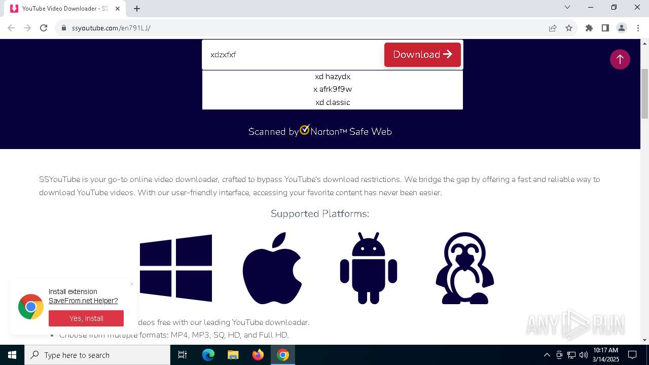Viewport: 649px width, 365px height.
Task: Select suggestion 'xd classic'
Action: [333, 102]
